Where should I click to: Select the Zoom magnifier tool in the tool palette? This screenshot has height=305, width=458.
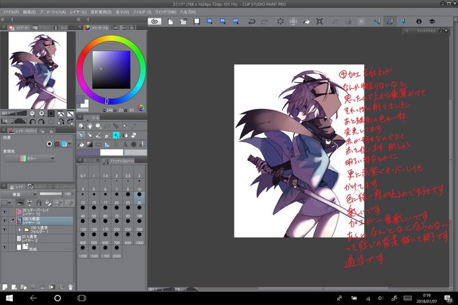(81, 126)
